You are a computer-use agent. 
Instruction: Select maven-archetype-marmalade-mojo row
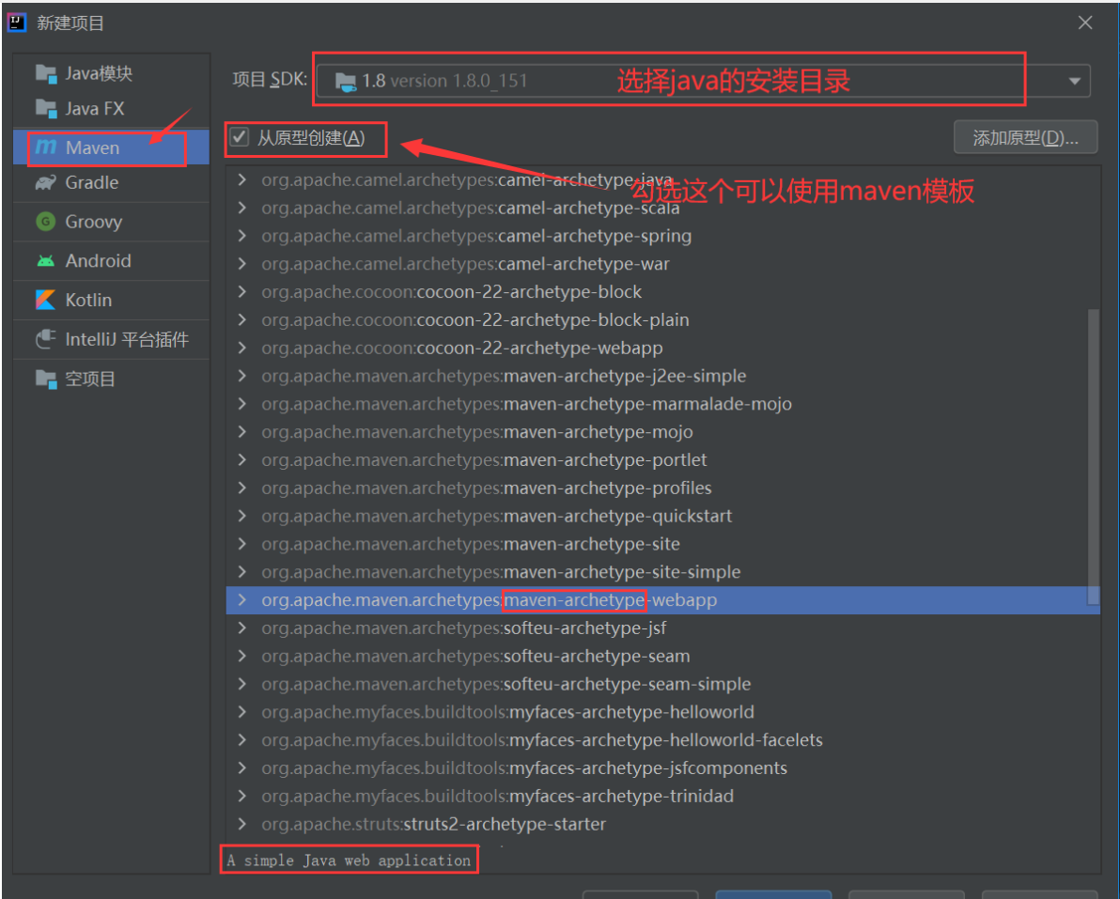coord(662,404)
